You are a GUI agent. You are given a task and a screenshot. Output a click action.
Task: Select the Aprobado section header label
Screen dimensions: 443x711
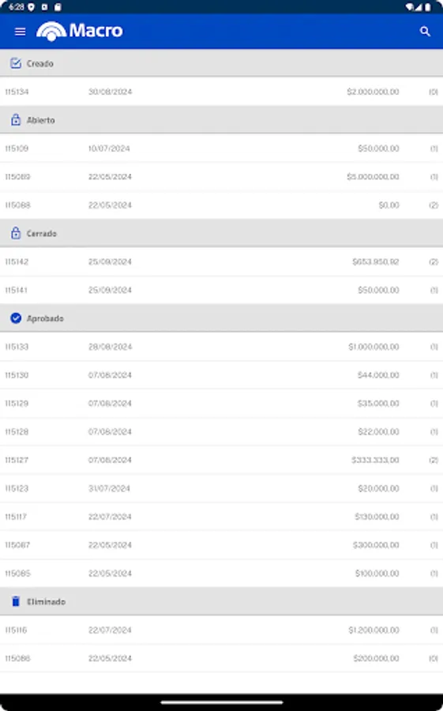point(45,318)
